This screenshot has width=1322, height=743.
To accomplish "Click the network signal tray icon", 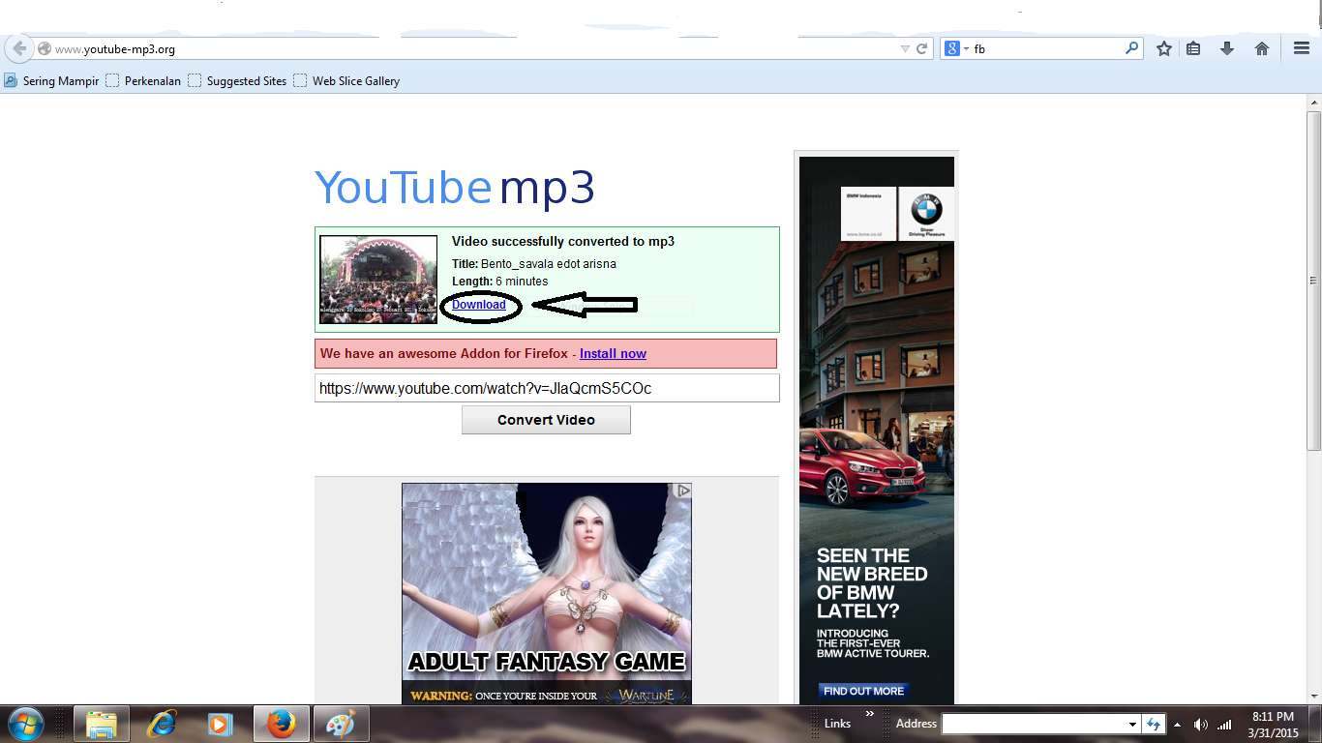I will point(1224,724).
